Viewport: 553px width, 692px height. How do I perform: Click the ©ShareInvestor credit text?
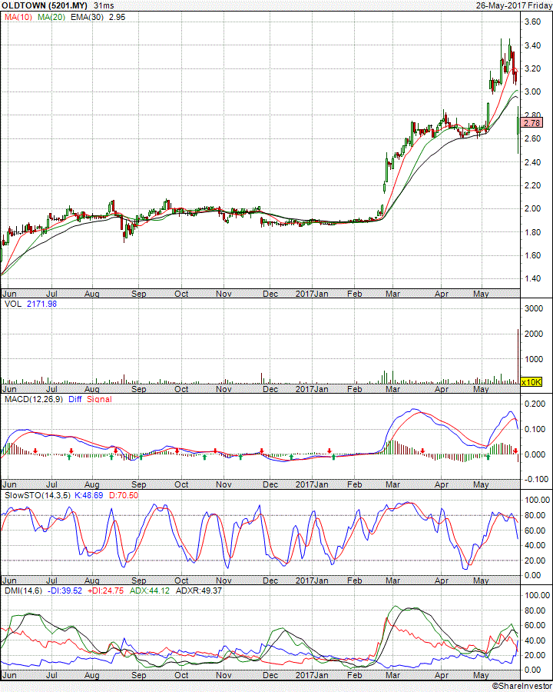[522, 687]
